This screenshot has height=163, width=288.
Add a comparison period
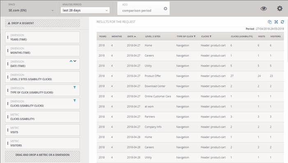pyautogui.click(x=143, y=9)
